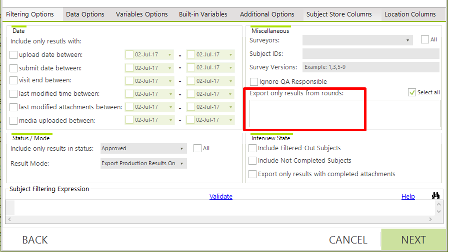This screenshot has height=252, width=449.
Task: Click expression scrollbar up arrow
Action: click(438, 204)
